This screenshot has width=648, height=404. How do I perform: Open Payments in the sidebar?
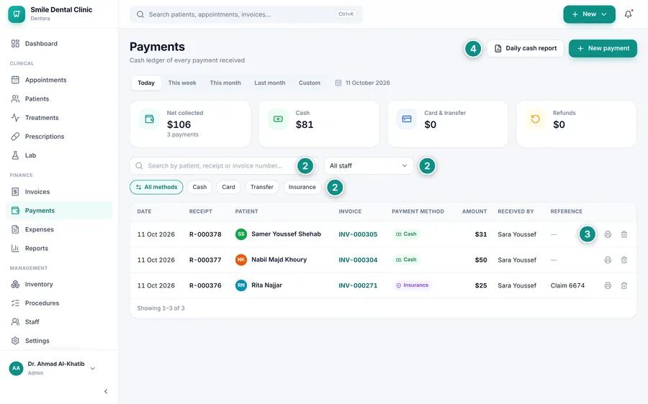coord(59,211)
